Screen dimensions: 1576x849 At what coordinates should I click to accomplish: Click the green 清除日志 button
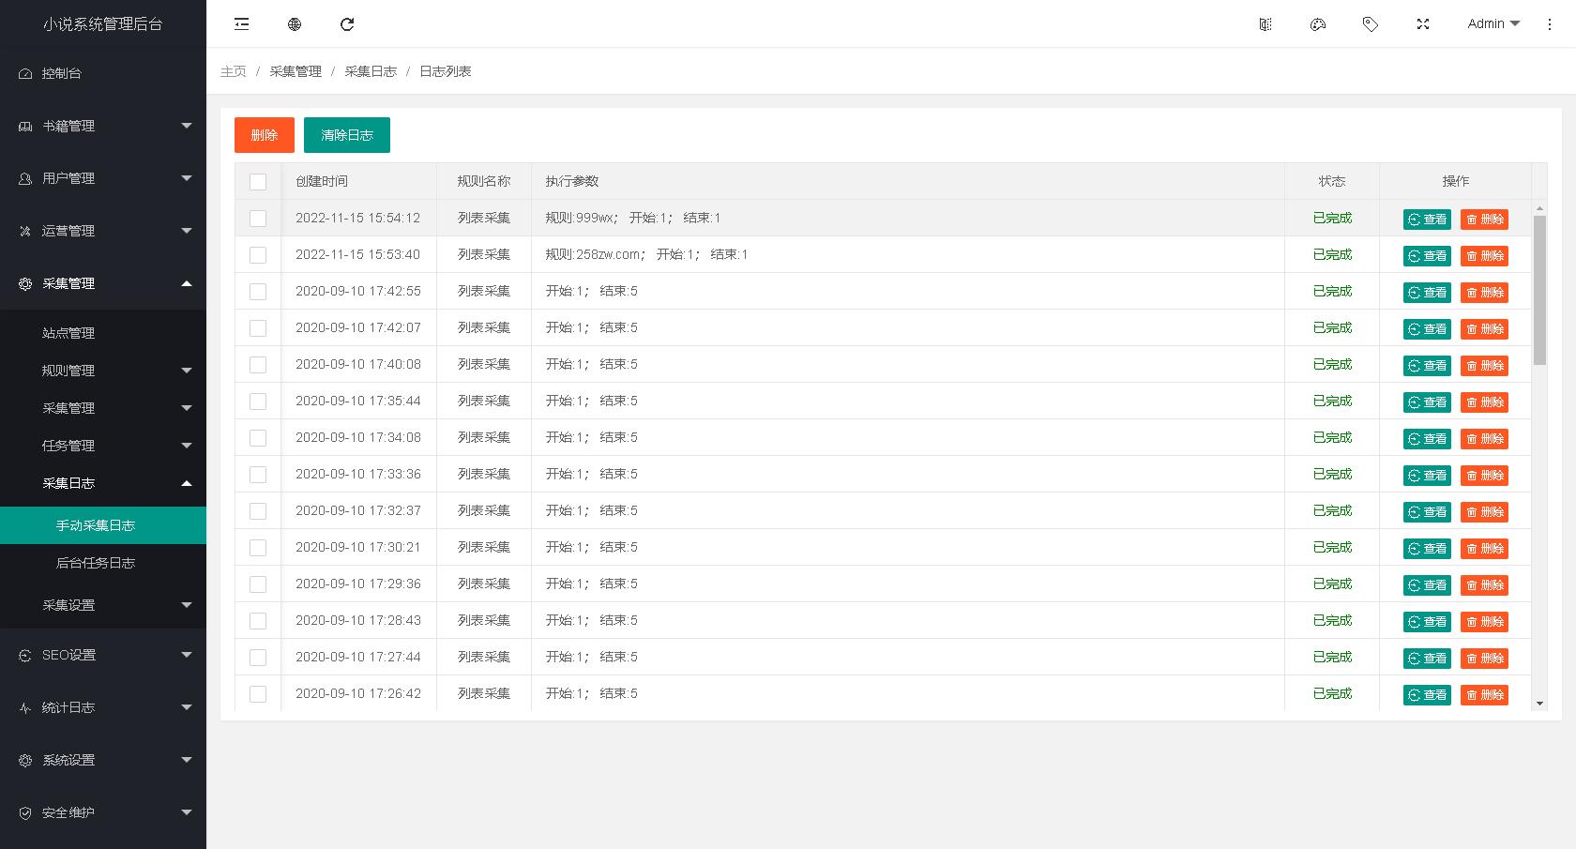[x=347, y=135]
